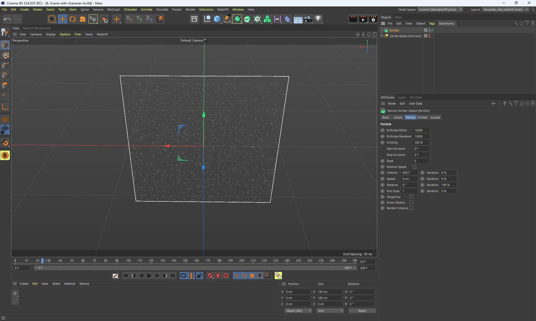Click the Cube primitive icon
This screenshot has height=321, width=536.
[217, 19]
